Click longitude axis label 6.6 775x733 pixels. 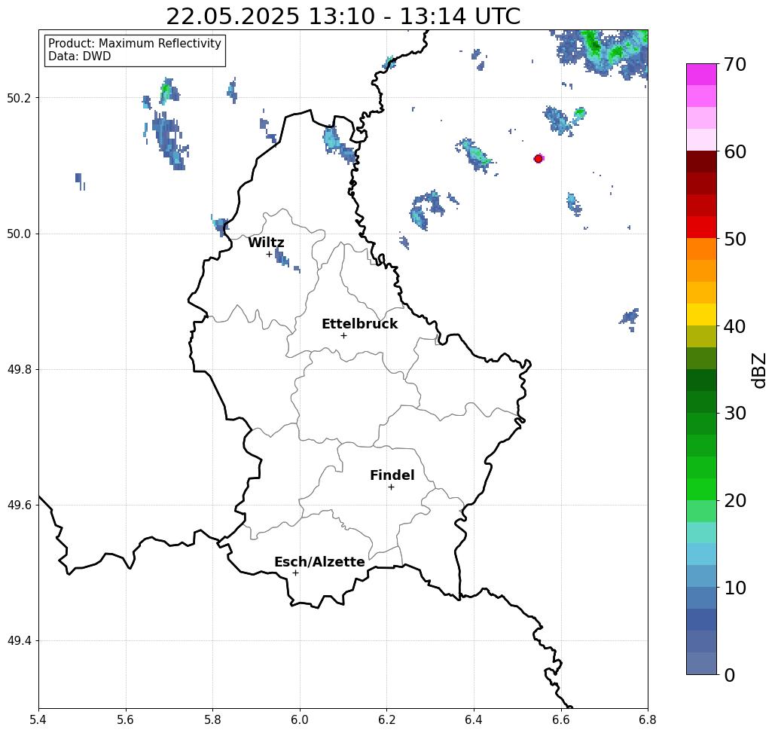point(561,719)
